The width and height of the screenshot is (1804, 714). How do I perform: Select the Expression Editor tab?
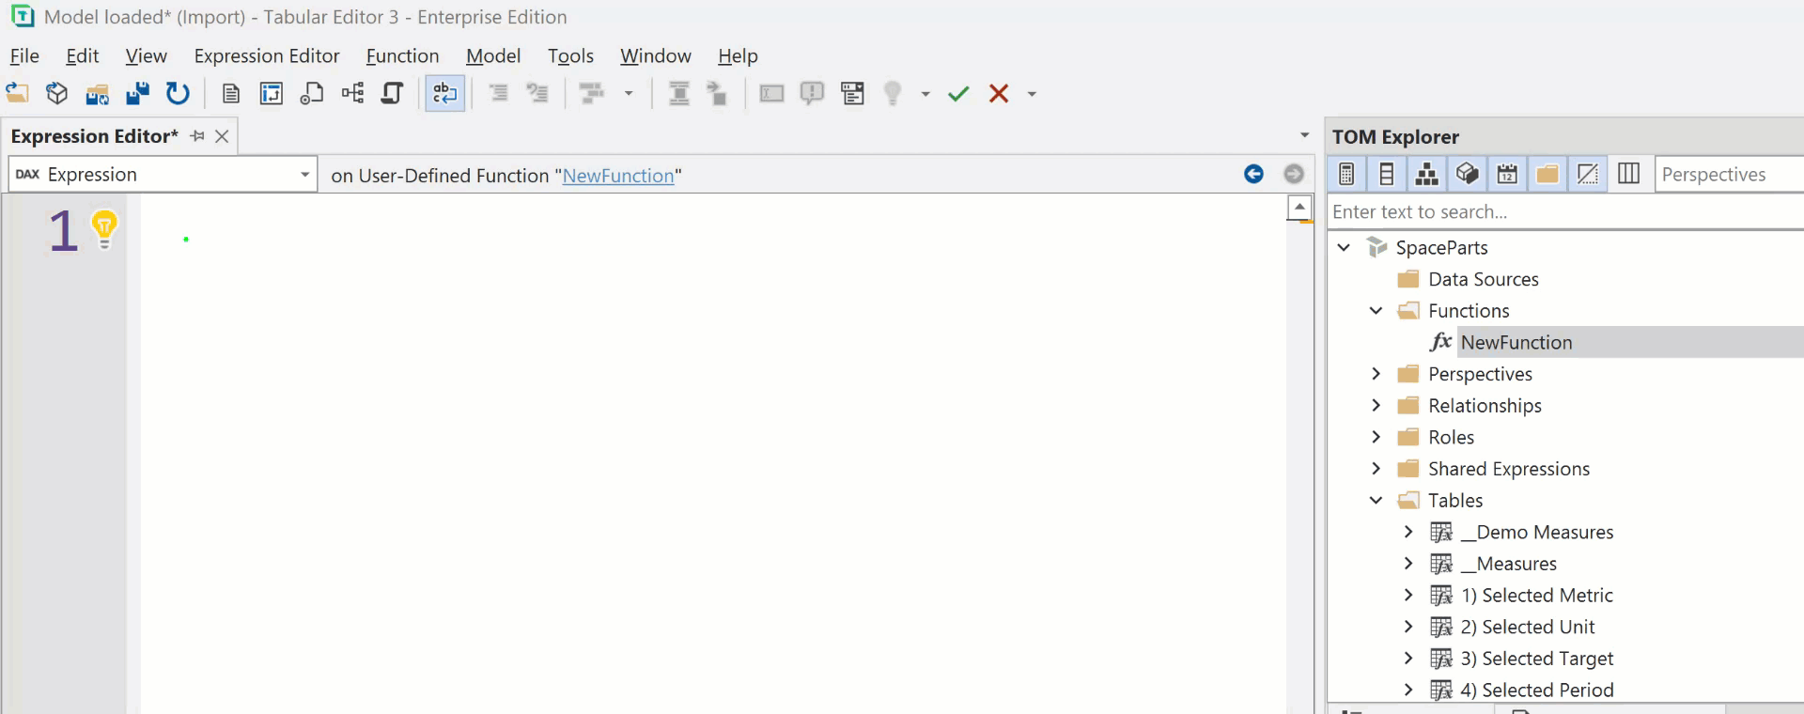[x=94, y=136]
